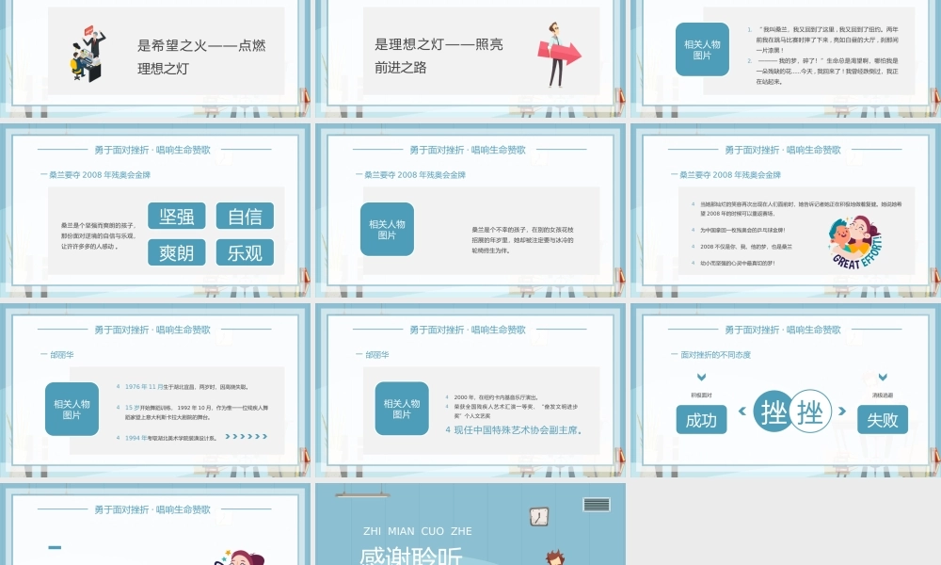The width and height of the screenshot is (941, 565).
Task: Click the line "为中国拿回一枚残奥会的乒乓球金牌"
Action: pyautogui.click(x=742, y=230)
